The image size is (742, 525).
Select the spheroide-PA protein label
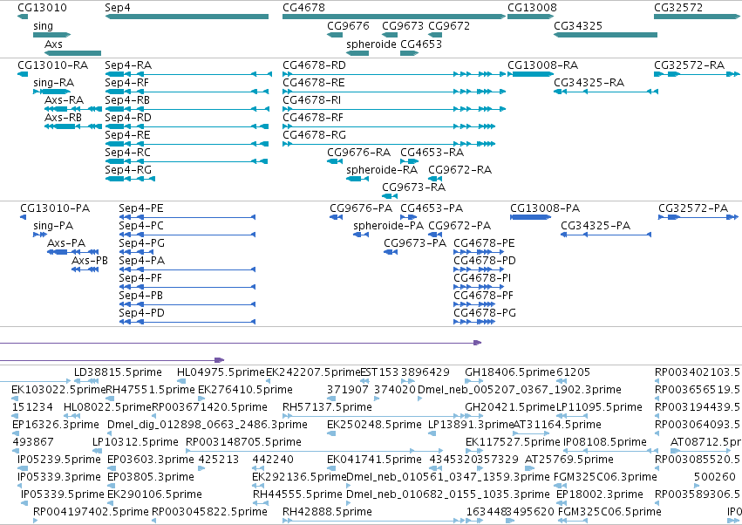click(389, 226)
